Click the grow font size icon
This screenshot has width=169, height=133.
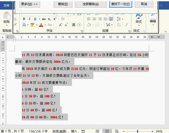(61, 25)
